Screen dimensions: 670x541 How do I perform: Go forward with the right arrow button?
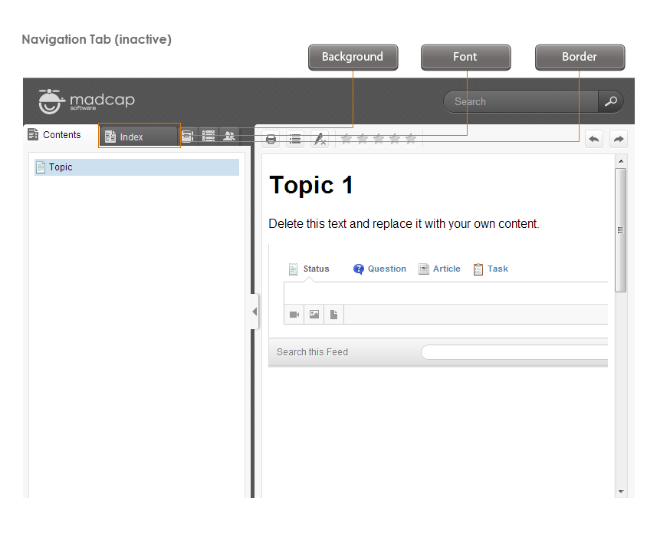pyautogui.click(x=619, y=139)
